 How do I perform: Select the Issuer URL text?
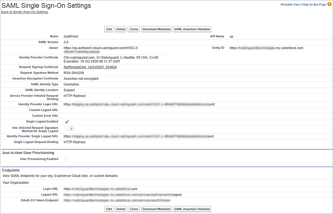point(101,50)
